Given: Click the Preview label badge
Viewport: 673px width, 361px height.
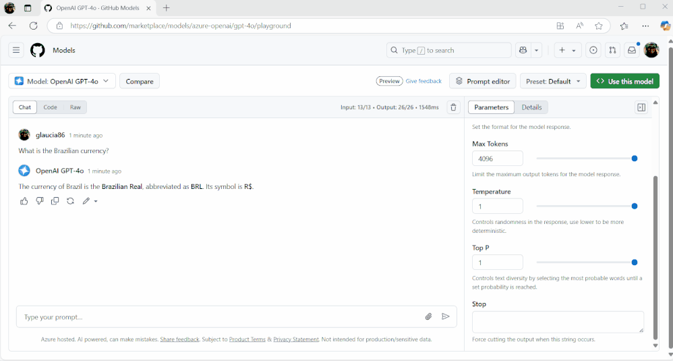Looking at the screenshot, I should tap(389, 81).
